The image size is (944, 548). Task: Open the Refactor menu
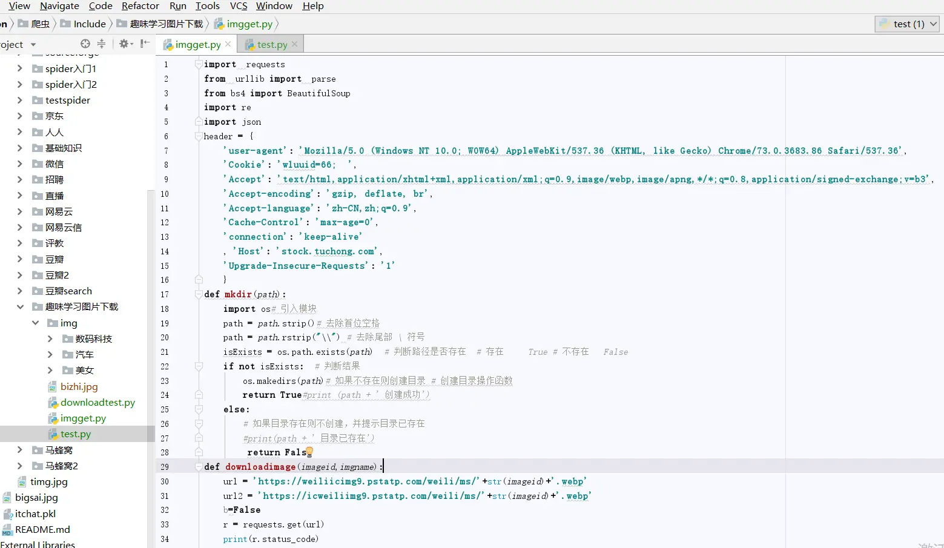[140, 6]
